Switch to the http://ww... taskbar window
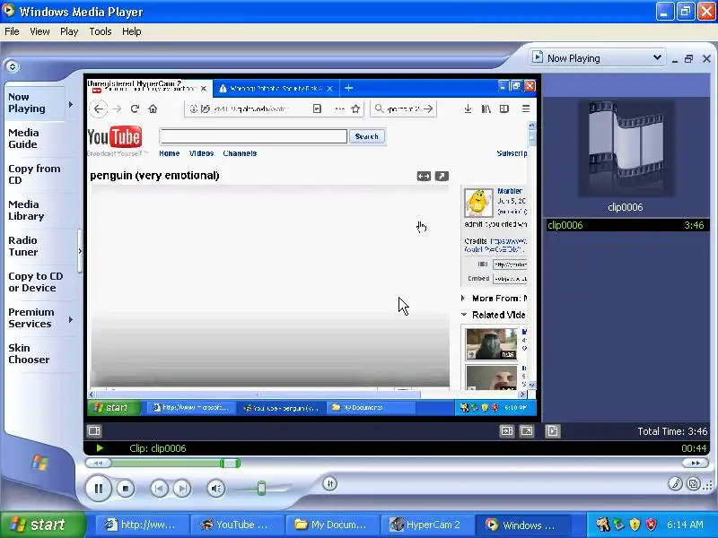 (143, 525)
